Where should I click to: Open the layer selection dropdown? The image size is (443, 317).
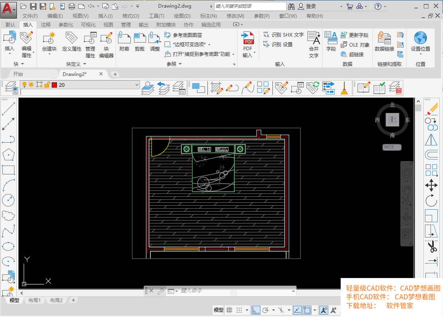click(x=137, y=85)
